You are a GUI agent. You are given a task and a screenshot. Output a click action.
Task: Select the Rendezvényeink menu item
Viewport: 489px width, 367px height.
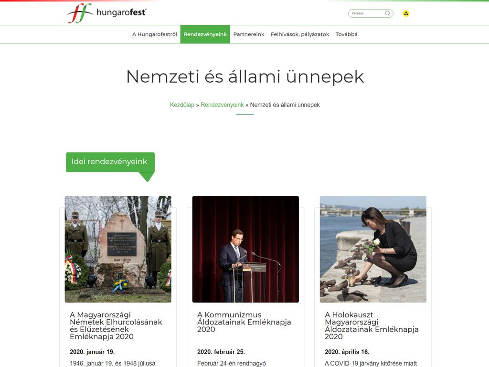(x=205, y=34)
